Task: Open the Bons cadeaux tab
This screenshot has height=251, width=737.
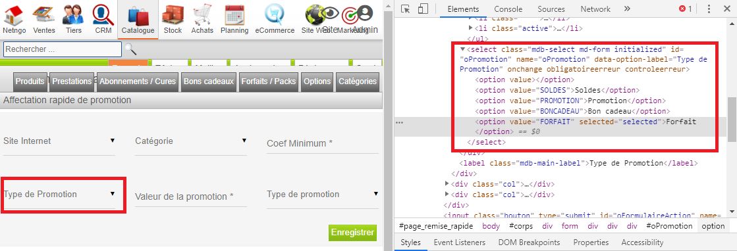Action: click(x=208, y=81)
